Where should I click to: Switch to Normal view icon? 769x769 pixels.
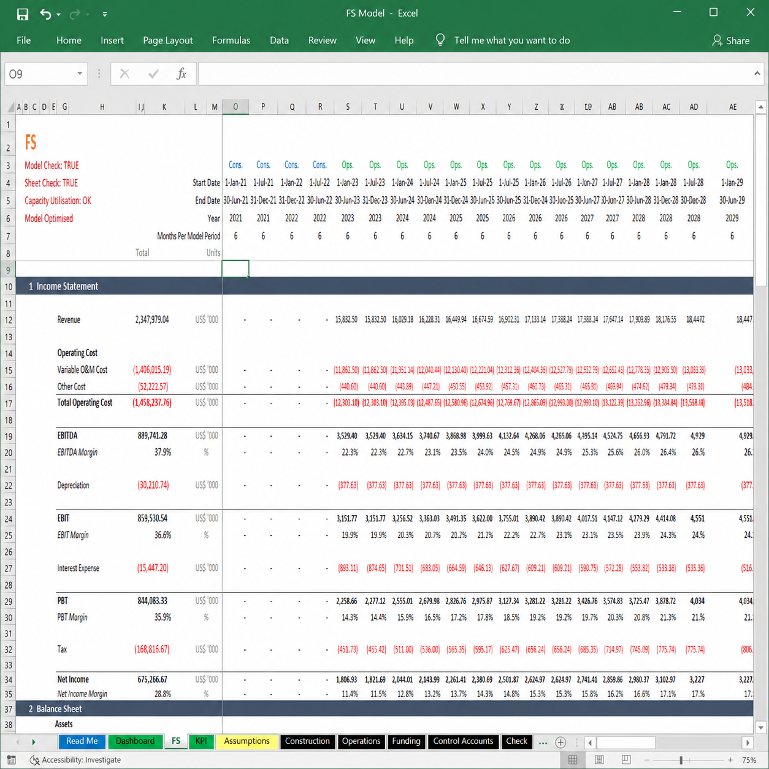coord(573,760)
